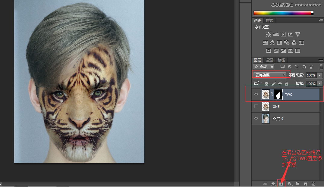324x187 pixels.
Task: Switch to the 通道 tab
Action: click(269, 60)
